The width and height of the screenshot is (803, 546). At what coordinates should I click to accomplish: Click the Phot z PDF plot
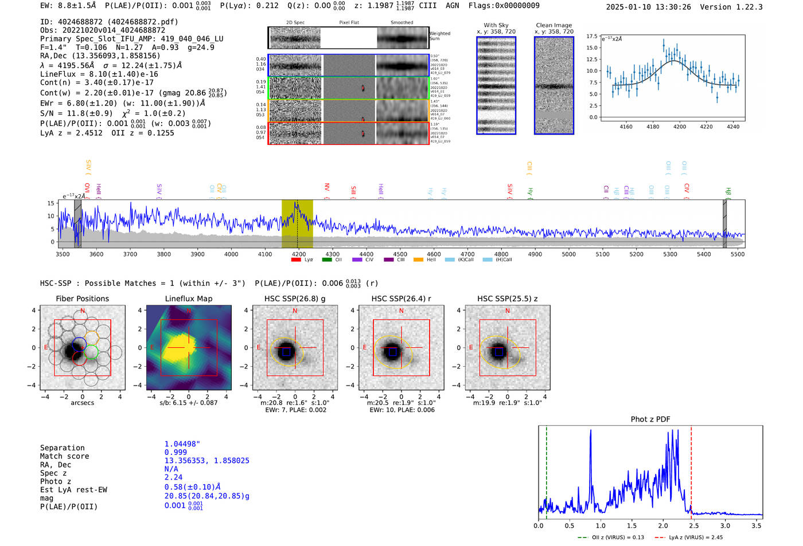[x=650, y=472]
